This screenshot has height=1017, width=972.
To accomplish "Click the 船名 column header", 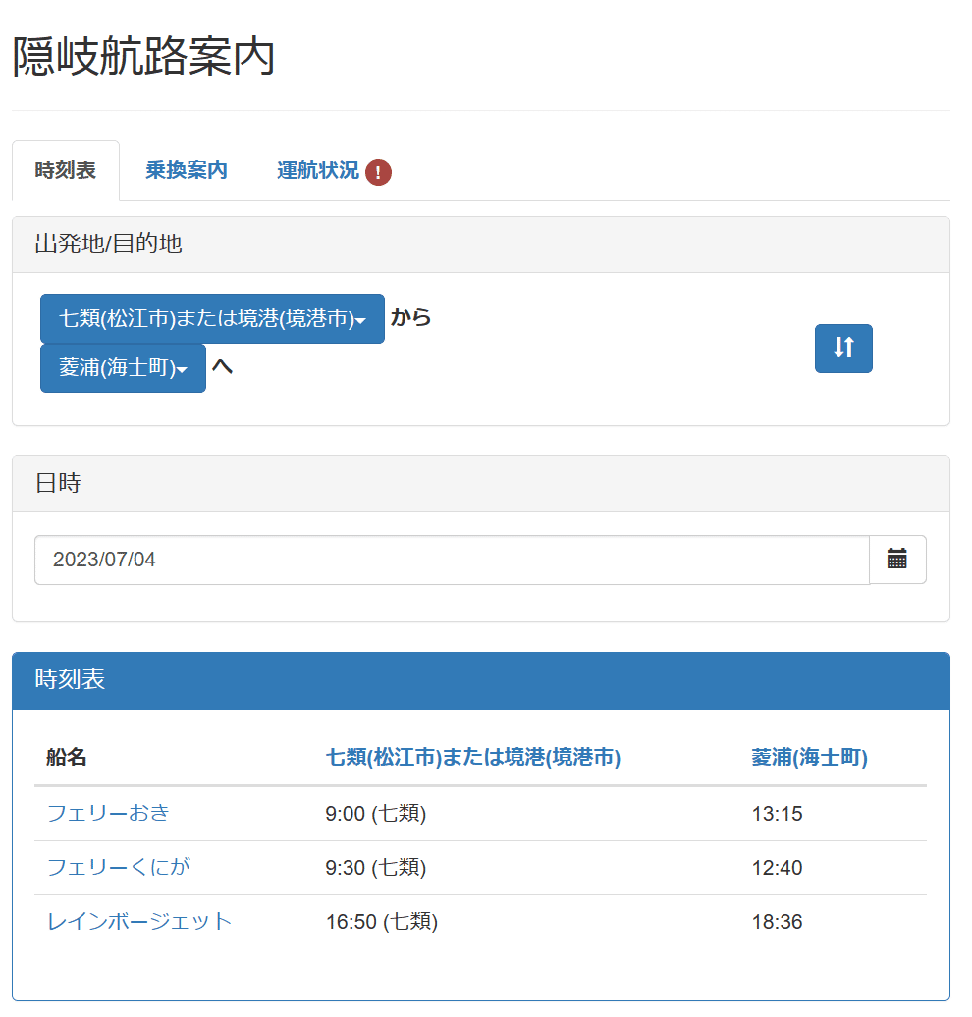I will 66,757.
